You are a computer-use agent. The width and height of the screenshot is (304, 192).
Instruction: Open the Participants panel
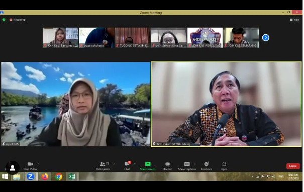pos(103,166)
